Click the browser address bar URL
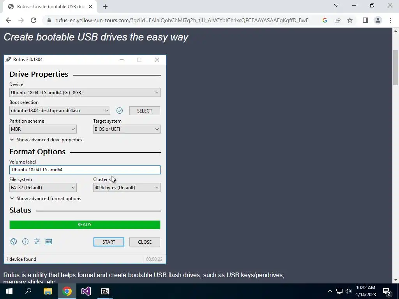The image size is (399, 299). (x=182, y=20)
